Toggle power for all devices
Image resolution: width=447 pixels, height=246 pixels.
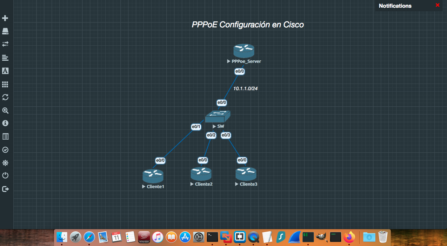tap(5, 175)
